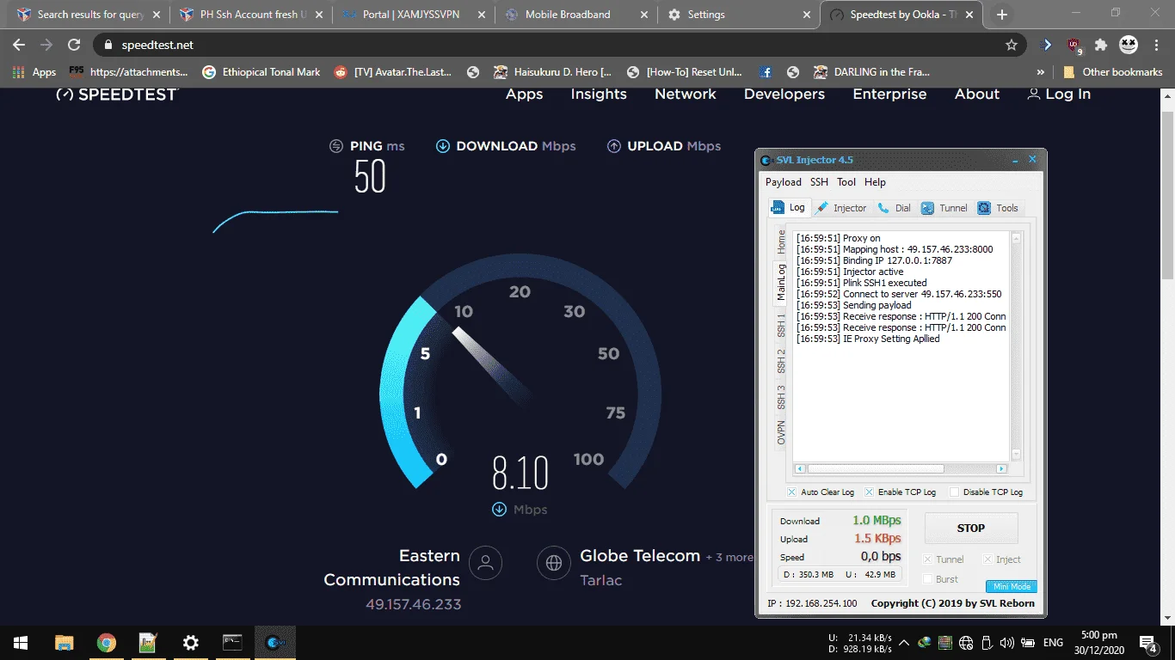This screenshot has height=660, width=1175.
Task: Switch to the Dial tab
Action: point(895,208)
